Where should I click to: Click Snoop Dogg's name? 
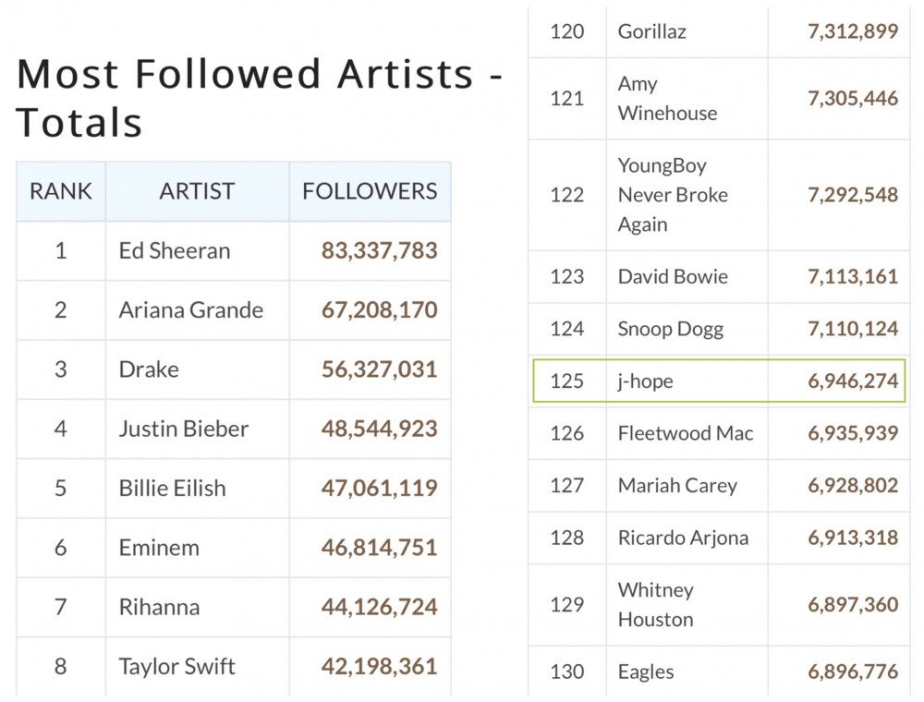(x=671, y=329)
